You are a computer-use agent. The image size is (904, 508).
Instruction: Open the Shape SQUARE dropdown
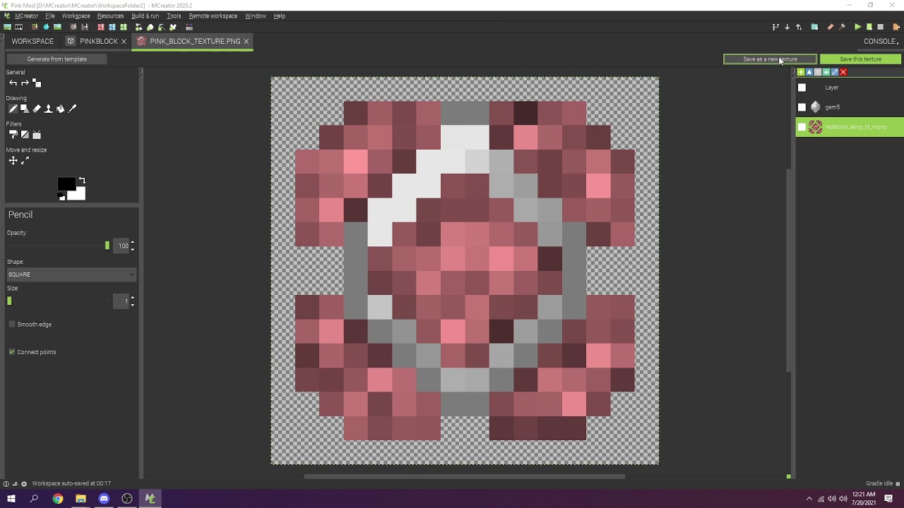point(71,274)
